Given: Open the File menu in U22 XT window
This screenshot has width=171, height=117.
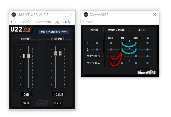Looking at the screenshot, I should coord(14,22).
